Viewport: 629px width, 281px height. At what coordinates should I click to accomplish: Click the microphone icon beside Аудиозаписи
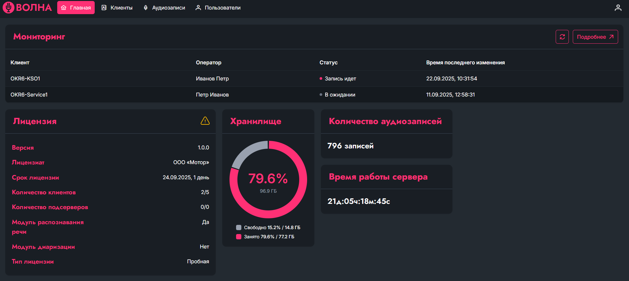click(146, 8)
